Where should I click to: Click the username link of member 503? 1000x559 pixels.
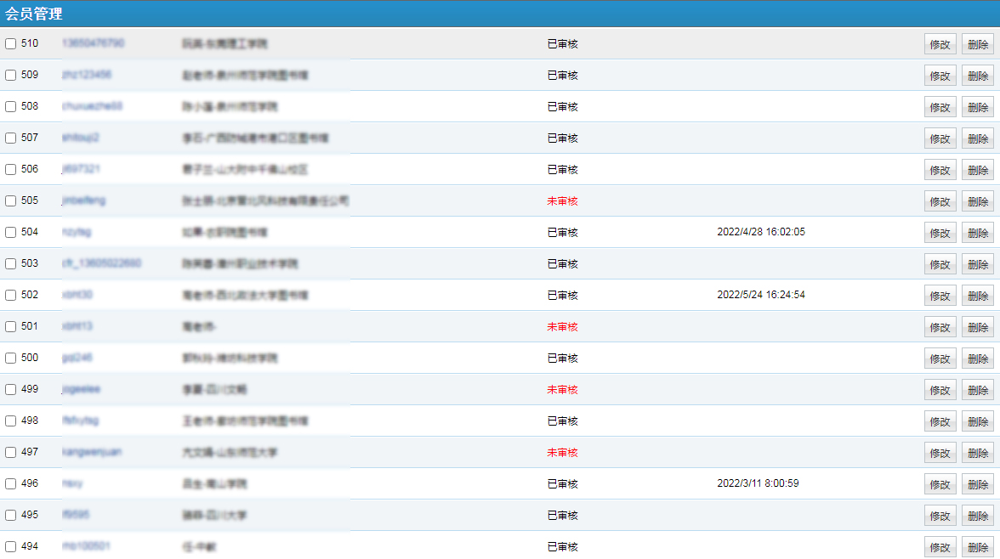[x=101, y=263]
